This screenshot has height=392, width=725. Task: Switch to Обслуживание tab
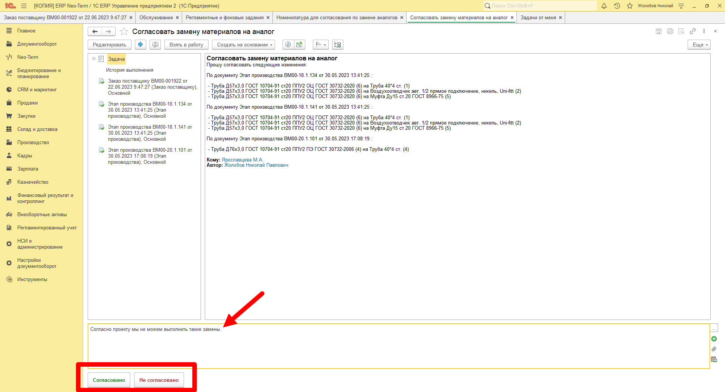156,18
